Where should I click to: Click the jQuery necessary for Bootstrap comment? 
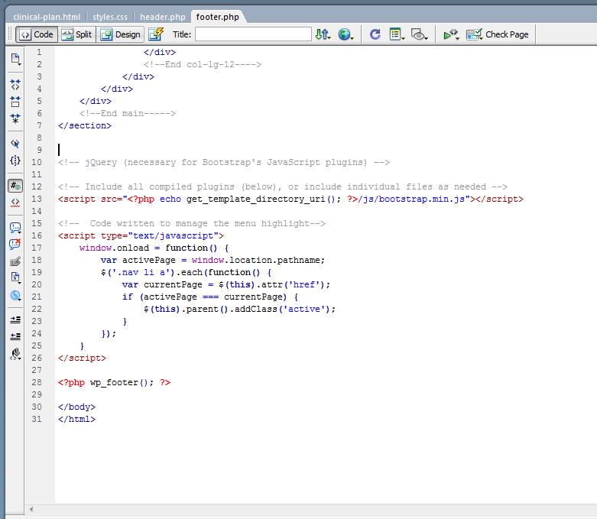(223, 162)
